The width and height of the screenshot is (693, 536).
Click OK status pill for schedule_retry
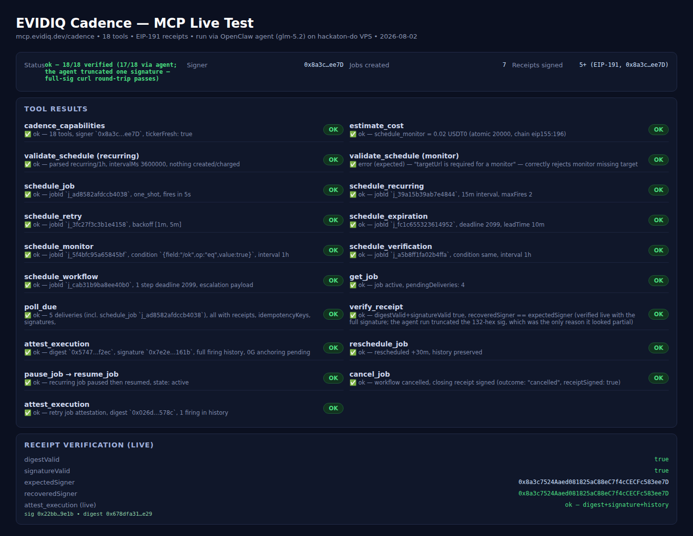pyautogui.click(x=333, y=220)
